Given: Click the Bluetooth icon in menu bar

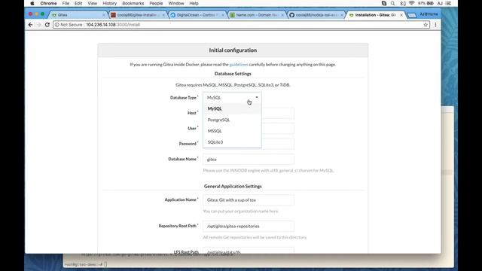Looking at the screenshot, I should (403, 3).
